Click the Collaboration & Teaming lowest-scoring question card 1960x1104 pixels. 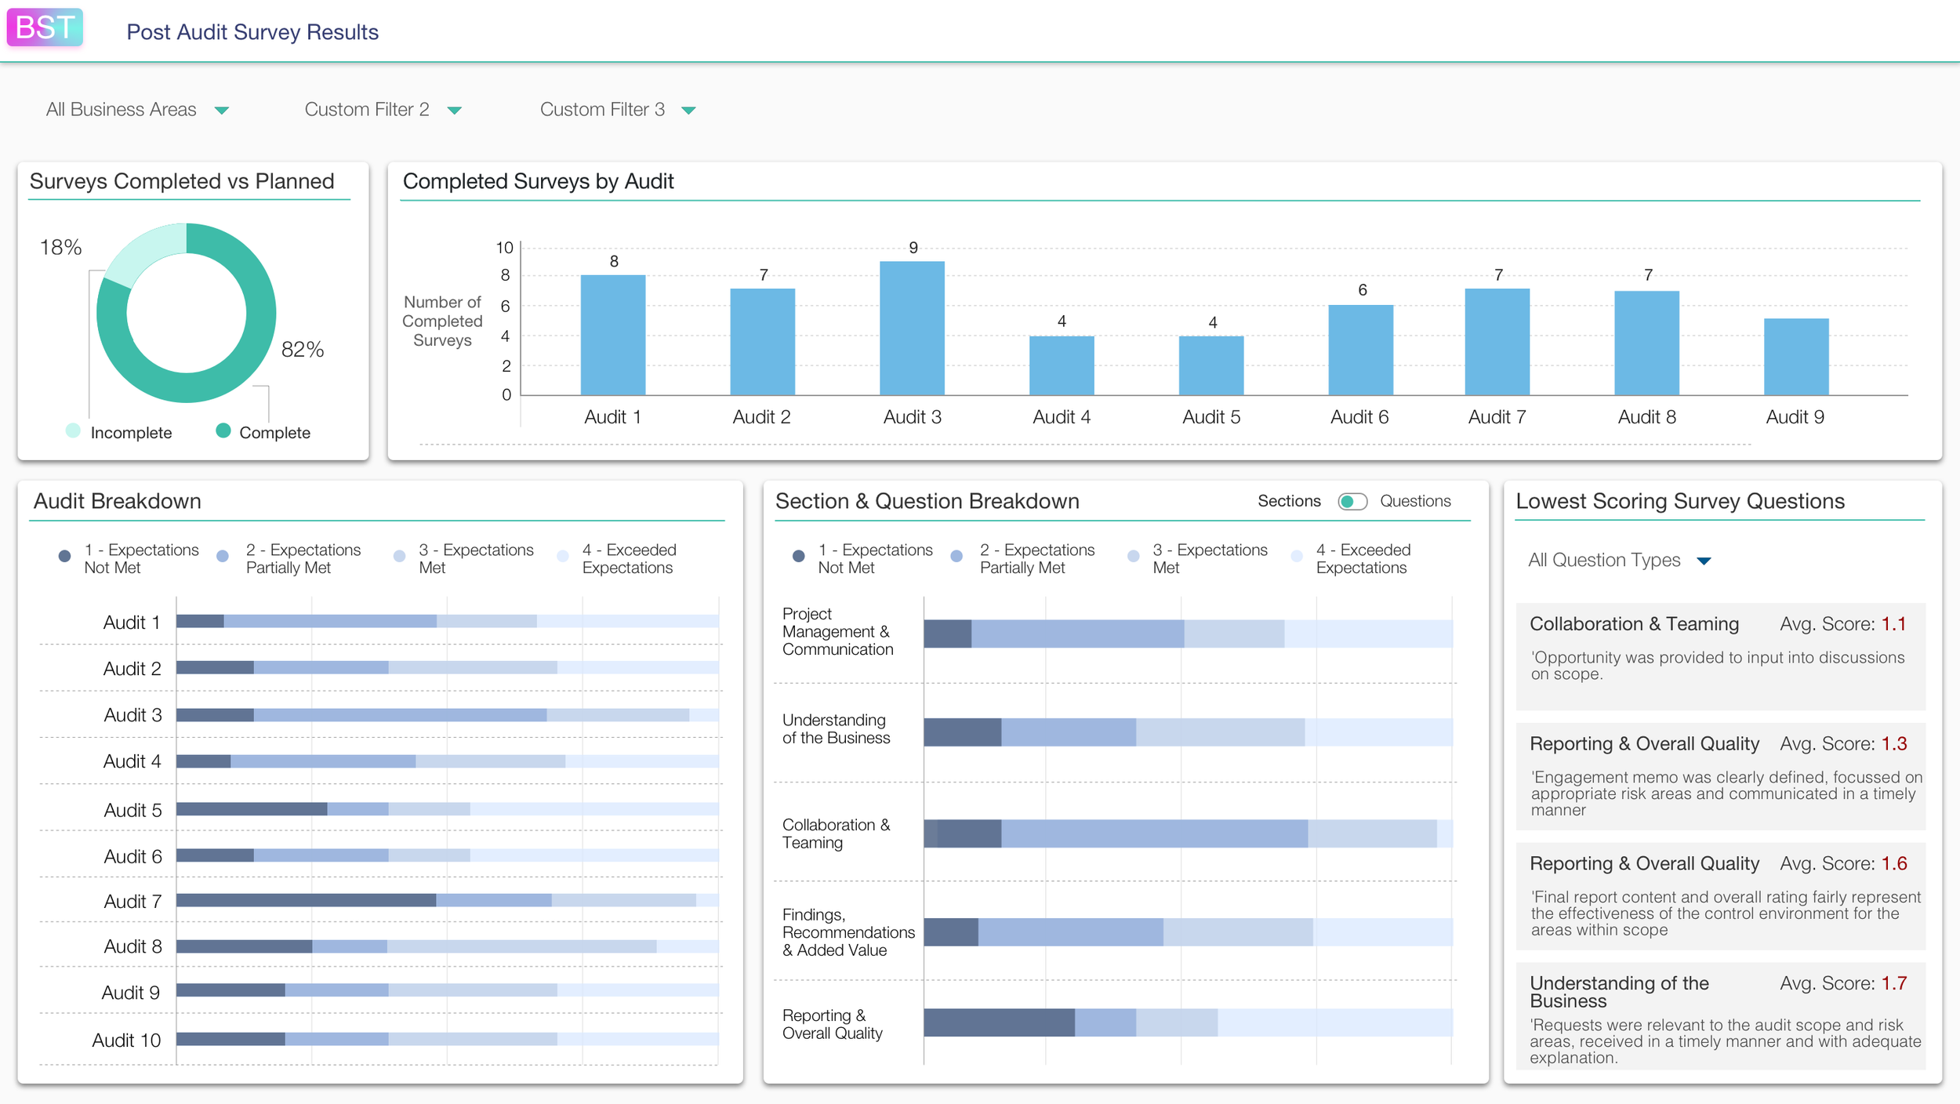[1719, 655]
